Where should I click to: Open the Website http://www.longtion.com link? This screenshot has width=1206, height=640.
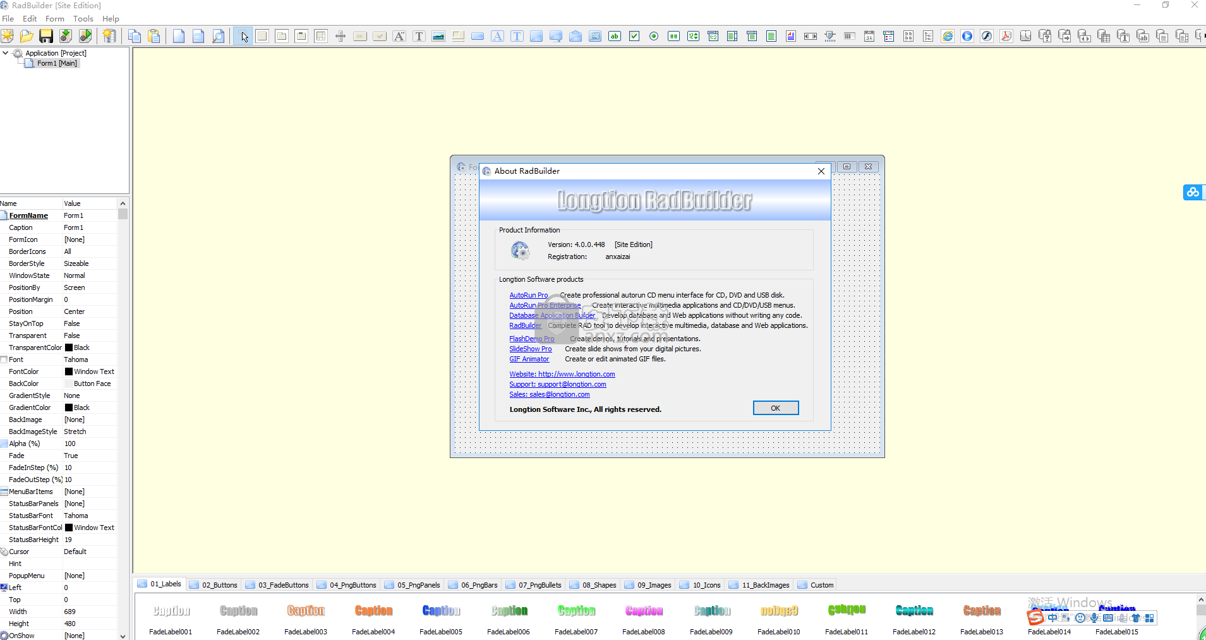(562, 374)
